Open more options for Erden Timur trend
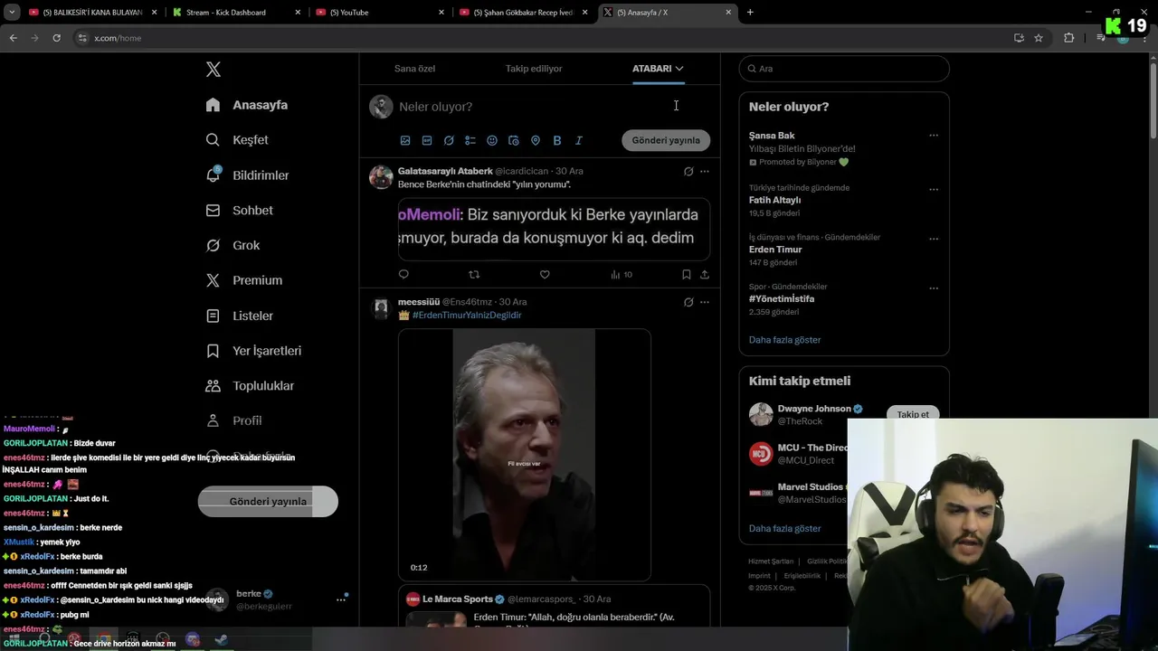 (x=934, y=239)
